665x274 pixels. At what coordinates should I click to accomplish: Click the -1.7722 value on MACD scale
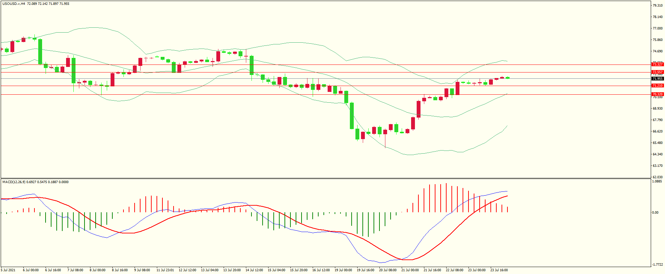click(x=657, y=264)
